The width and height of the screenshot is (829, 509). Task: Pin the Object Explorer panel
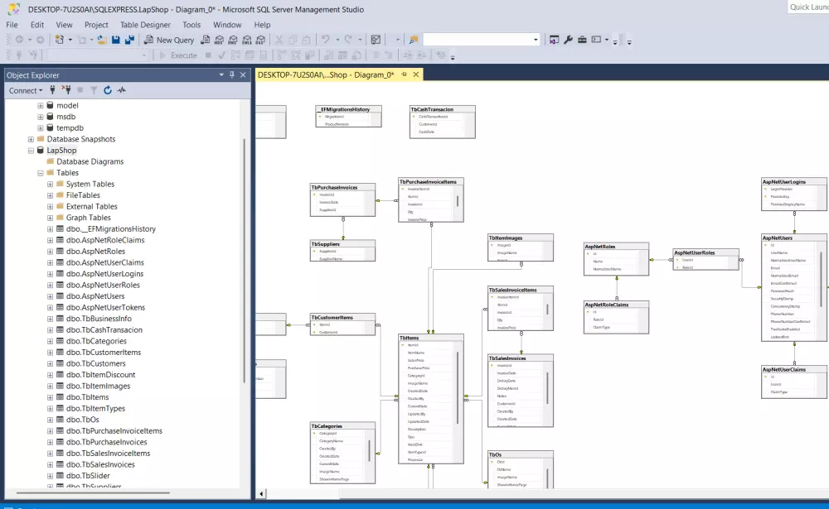(x=231, y=74)
